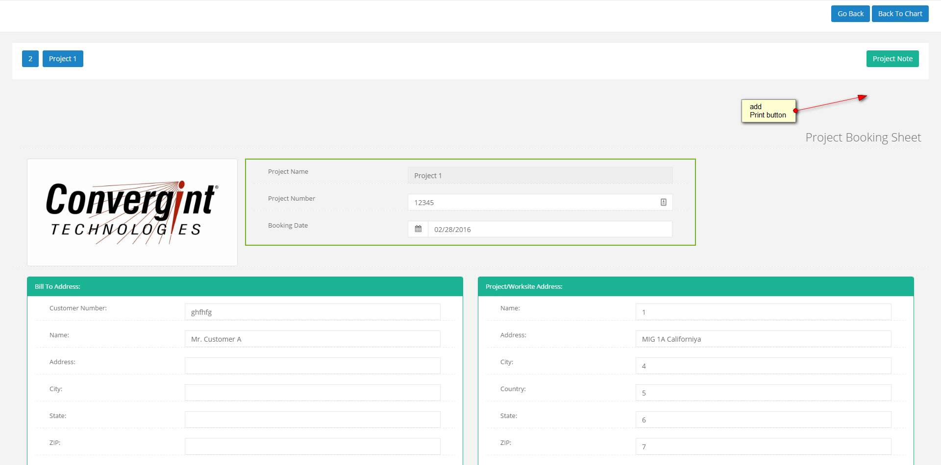Focus the Customer Number field
Viewport: 941px width, 465px height.
312,312
